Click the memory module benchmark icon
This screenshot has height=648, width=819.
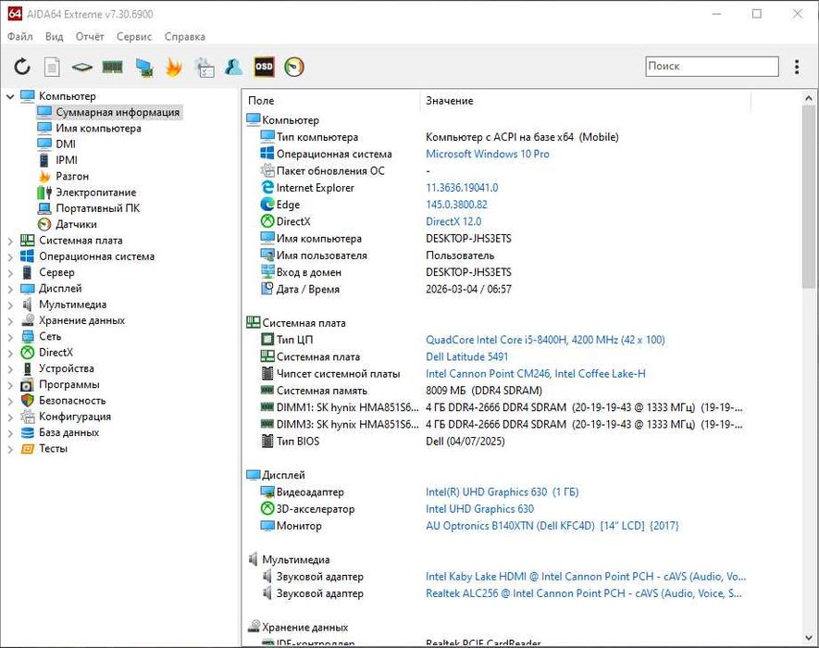(x=112, y=67)
